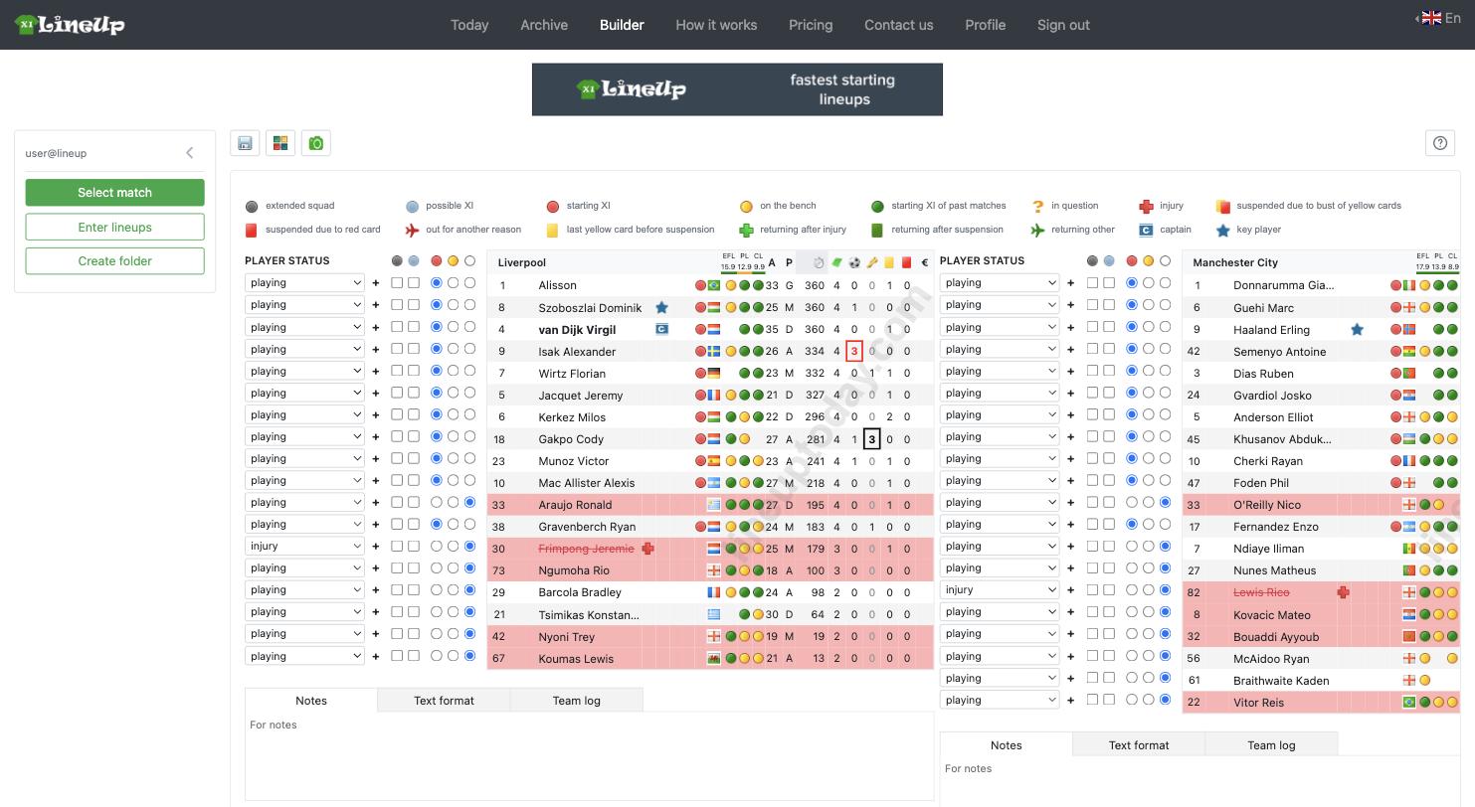Click the star icon beside Szoboszlai Dominik

point(661,308)
